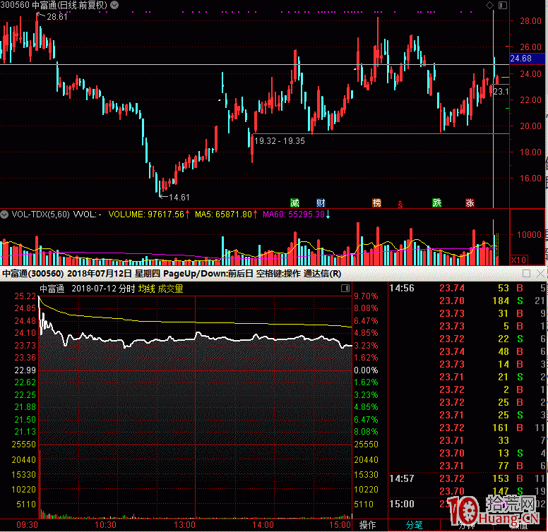Open the VOL-TDX indicator settings gear
Image resolution: width=548 pixels, height=532 pixels.
coord(4,214)
